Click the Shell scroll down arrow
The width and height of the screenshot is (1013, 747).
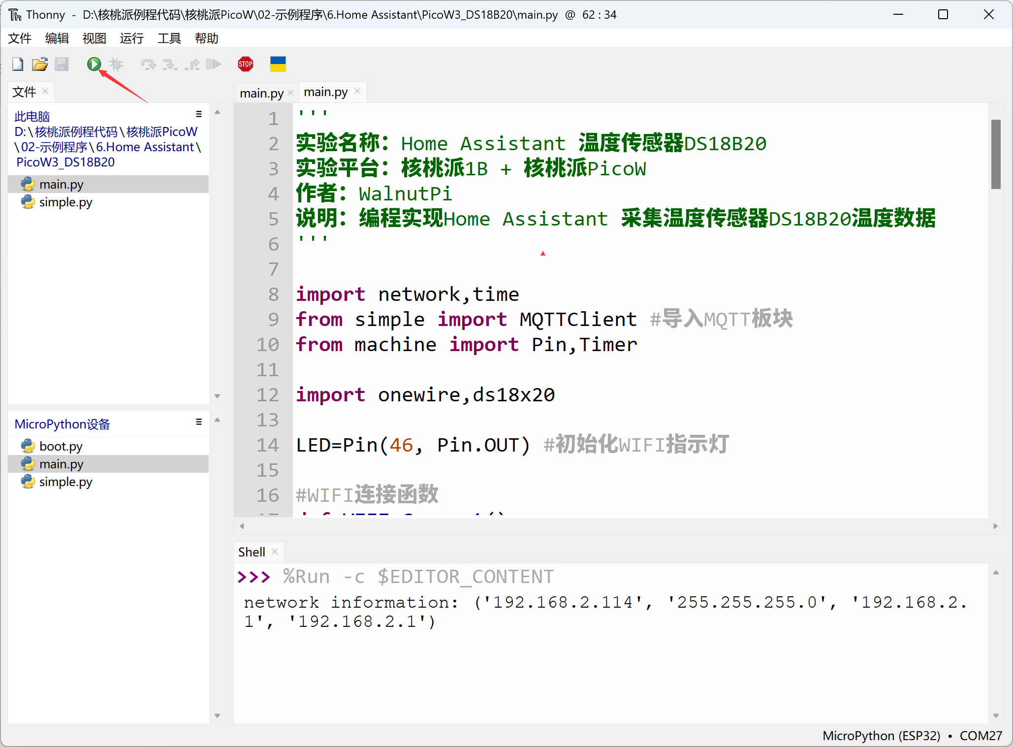996,715
